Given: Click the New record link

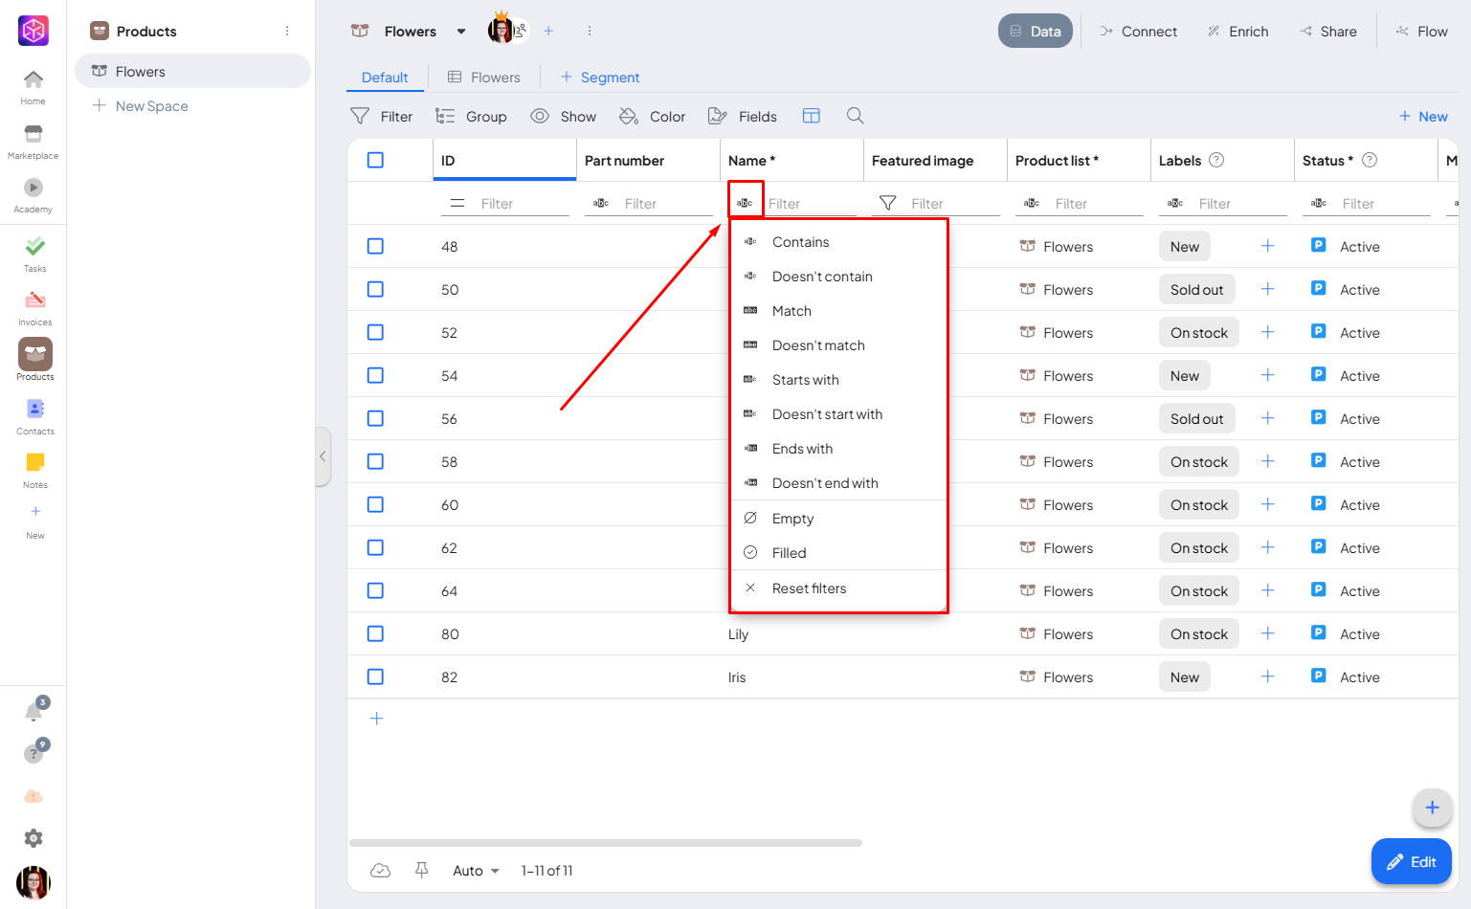Looking at the screenshot, I should pos(1423,117).
